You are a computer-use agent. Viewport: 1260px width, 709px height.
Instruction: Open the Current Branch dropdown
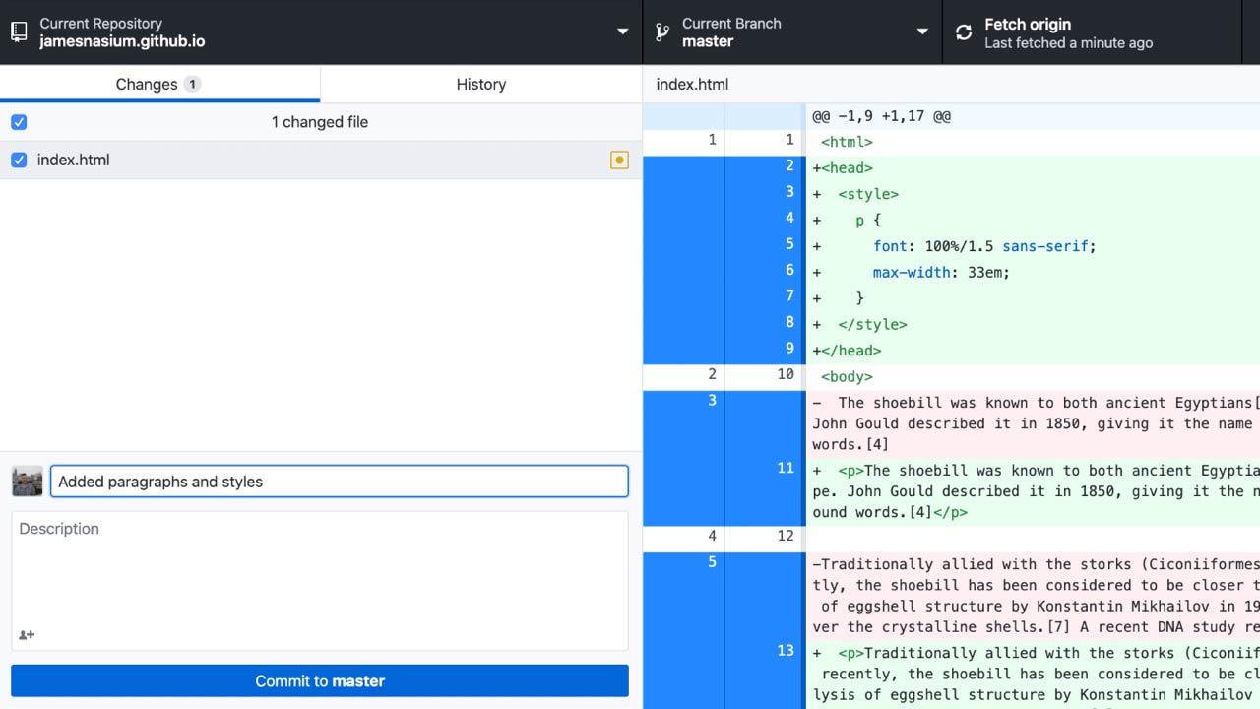pos(921,32)
